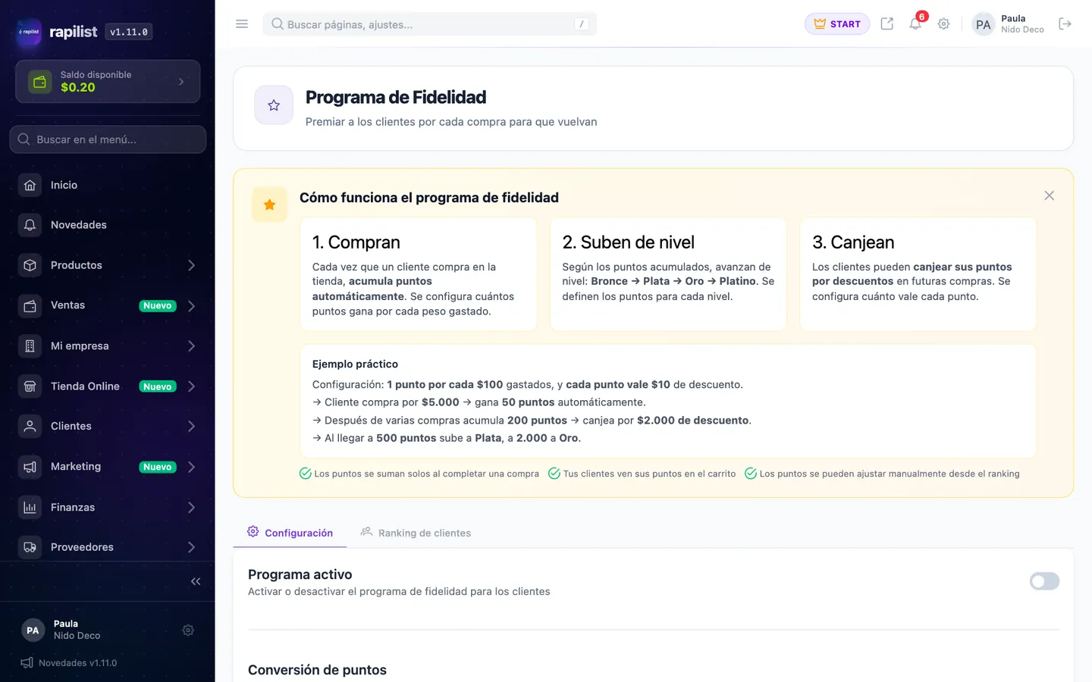The image size is (1092, 682).
Task: Switch to Ranking de clientes tab
Action: pos(416,533)
